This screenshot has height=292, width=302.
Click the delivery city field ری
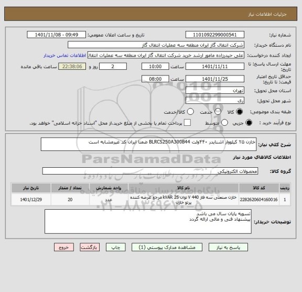pos(215,101)
